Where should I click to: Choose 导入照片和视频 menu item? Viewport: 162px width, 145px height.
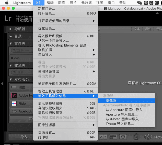(65, 36)
